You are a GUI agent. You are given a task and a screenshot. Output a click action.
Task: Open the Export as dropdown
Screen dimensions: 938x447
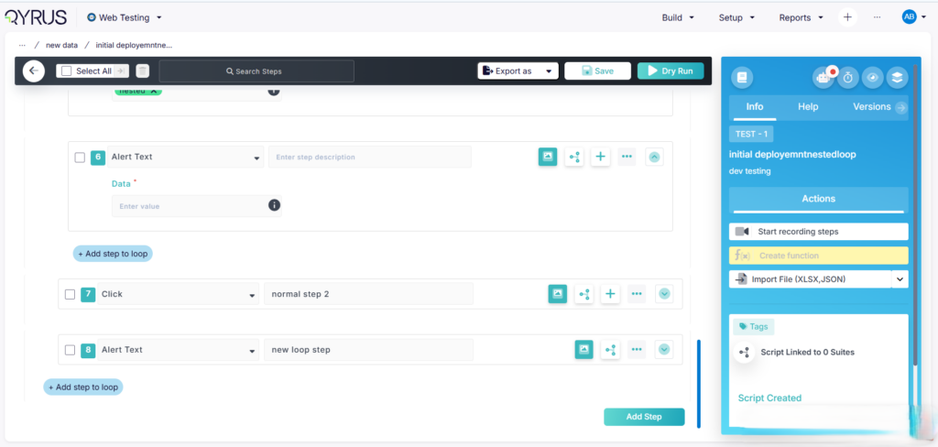518,71
